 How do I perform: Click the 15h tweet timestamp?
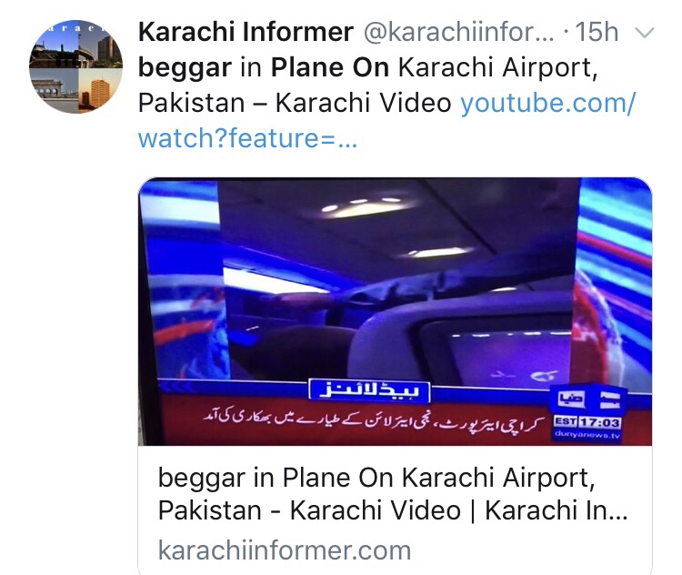click(x=597, y=32)
